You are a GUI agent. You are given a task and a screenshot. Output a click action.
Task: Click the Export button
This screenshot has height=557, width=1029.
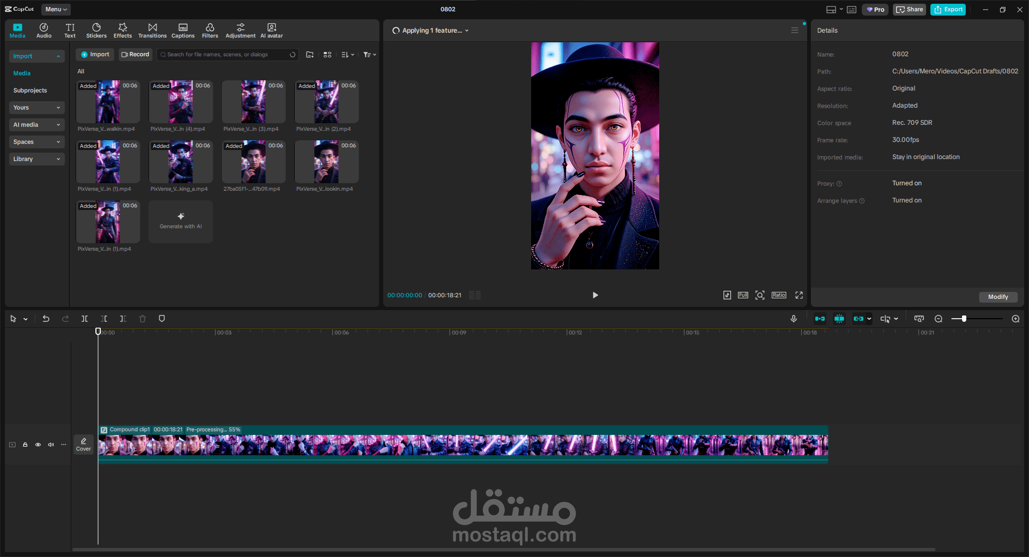(x=948, y=9)
